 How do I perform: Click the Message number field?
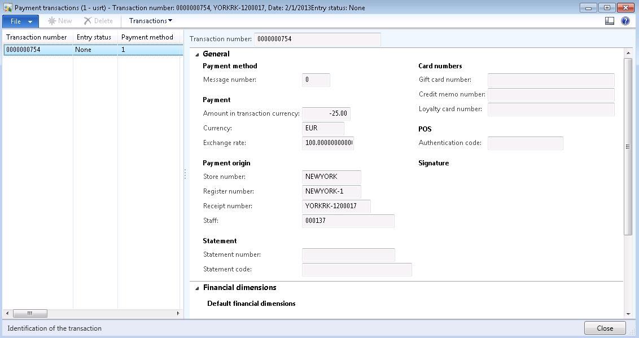(x=316, y=80)
